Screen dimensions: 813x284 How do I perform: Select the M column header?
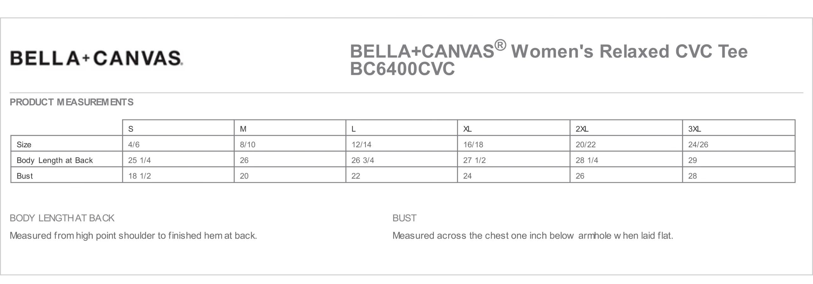point(290,128)
